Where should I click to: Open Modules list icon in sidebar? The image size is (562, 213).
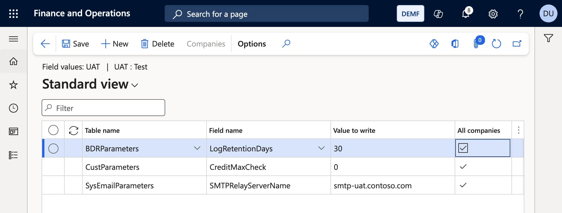click(x=13, y=155)
